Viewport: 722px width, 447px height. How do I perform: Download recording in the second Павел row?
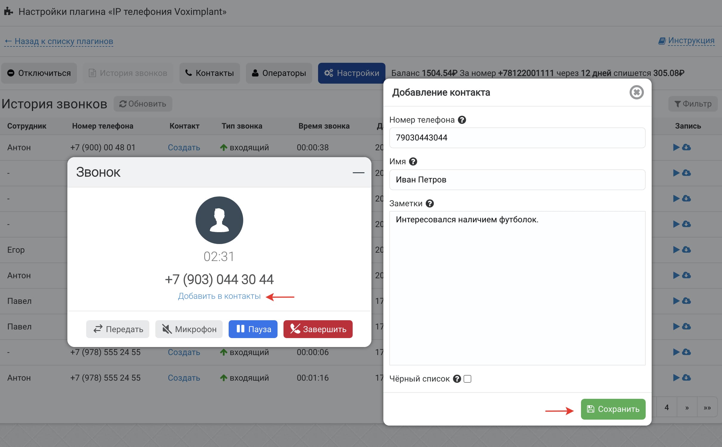686,326
